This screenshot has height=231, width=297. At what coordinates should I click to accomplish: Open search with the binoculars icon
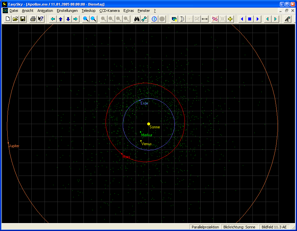(x=137, y=19)
